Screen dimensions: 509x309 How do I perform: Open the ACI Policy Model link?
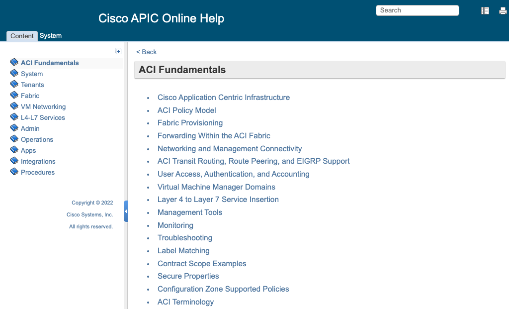click(x=187, y=110)
